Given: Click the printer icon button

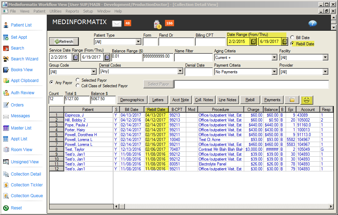Looking at the screenshot, I should 307,100.
